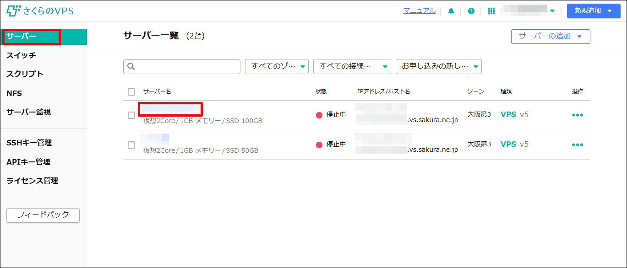The image size is (627, 268).
Task: Open the services grid menu icon
Action: [x=491, y=11]
